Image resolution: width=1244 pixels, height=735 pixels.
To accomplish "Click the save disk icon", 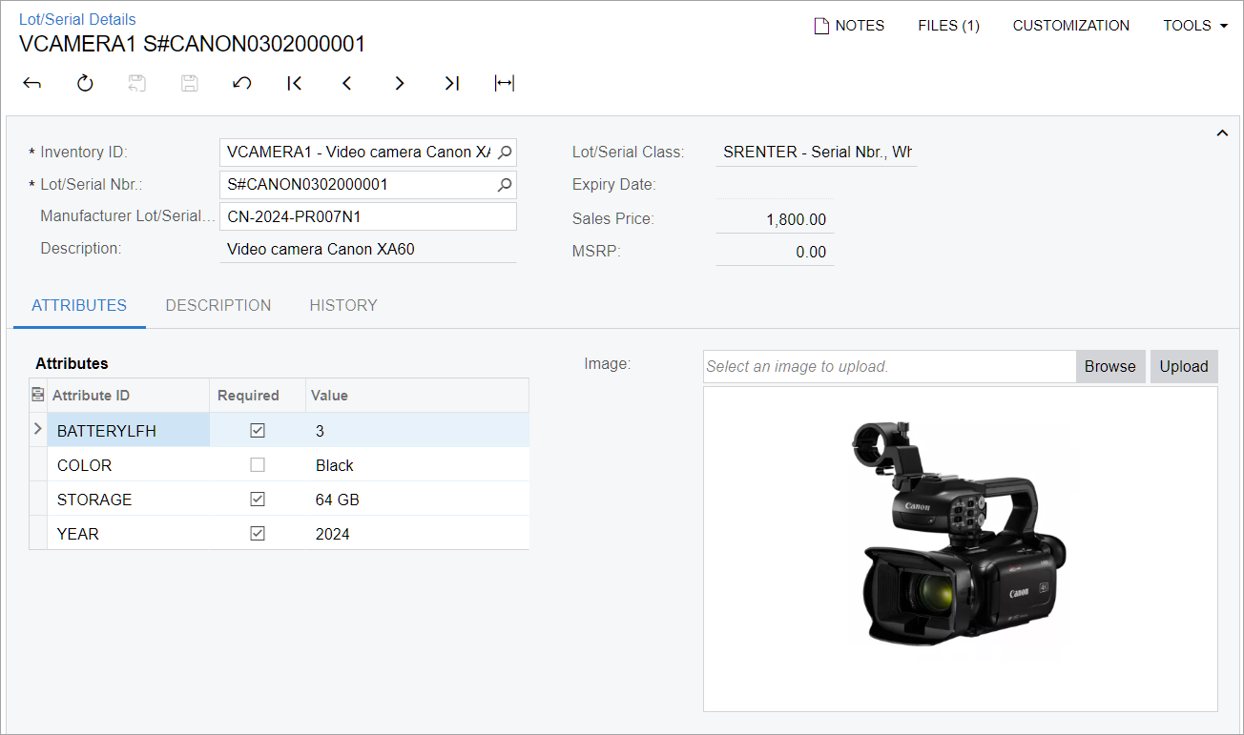I will coord(190,83).
